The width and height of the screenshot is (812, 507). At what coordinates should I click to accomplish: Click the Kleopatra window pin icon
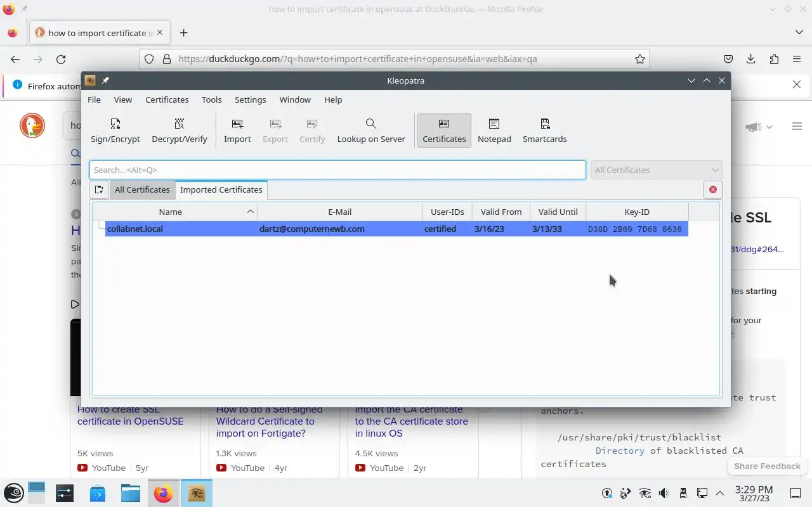(x=105, y=80)
